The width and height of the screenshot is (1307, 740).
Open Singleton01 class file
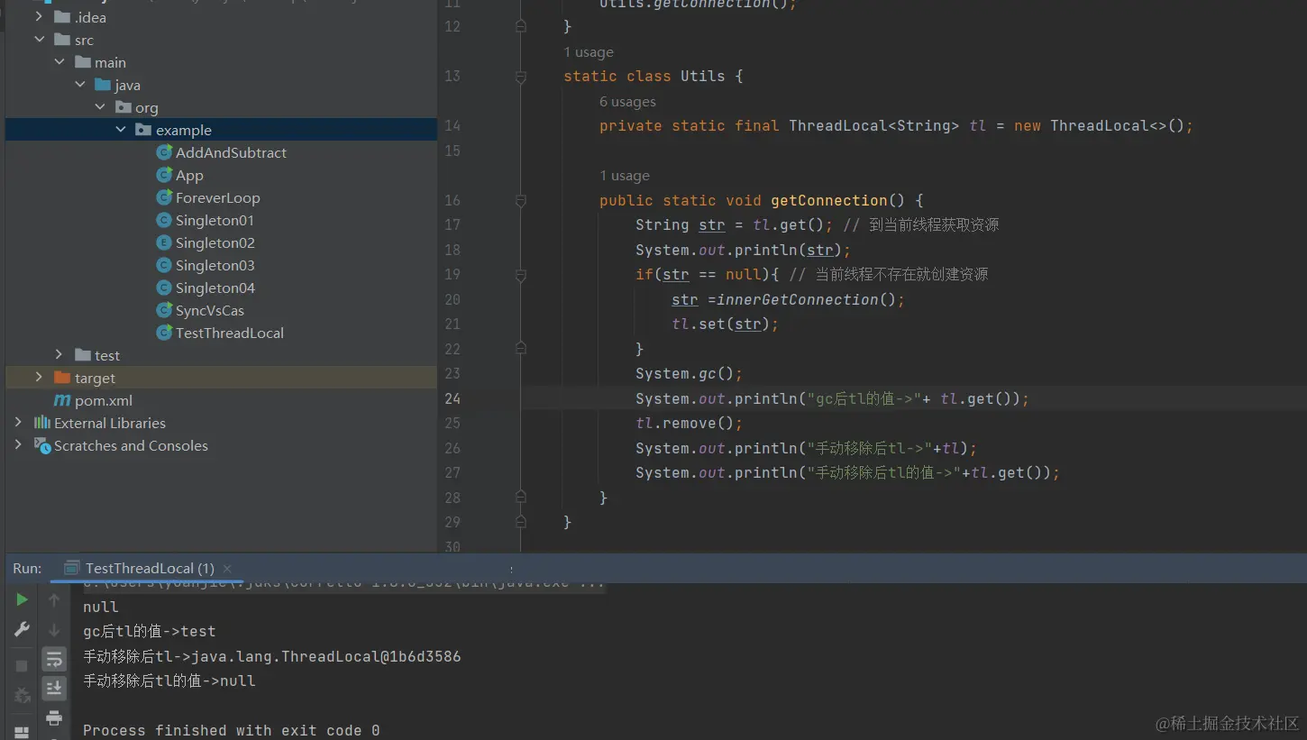click(x=215, y=220)
